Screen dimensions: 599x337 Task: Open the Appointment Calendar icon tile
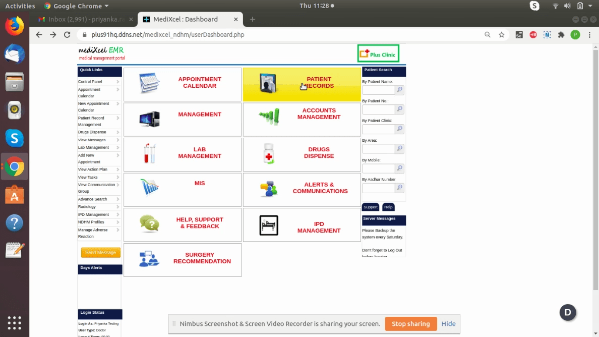click(x=149, y=83)
